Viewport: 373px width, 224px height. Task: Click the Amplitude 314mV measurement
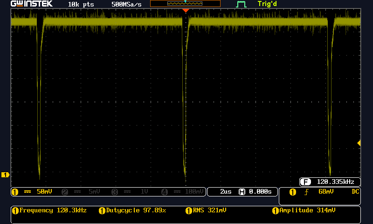point(307,210)
